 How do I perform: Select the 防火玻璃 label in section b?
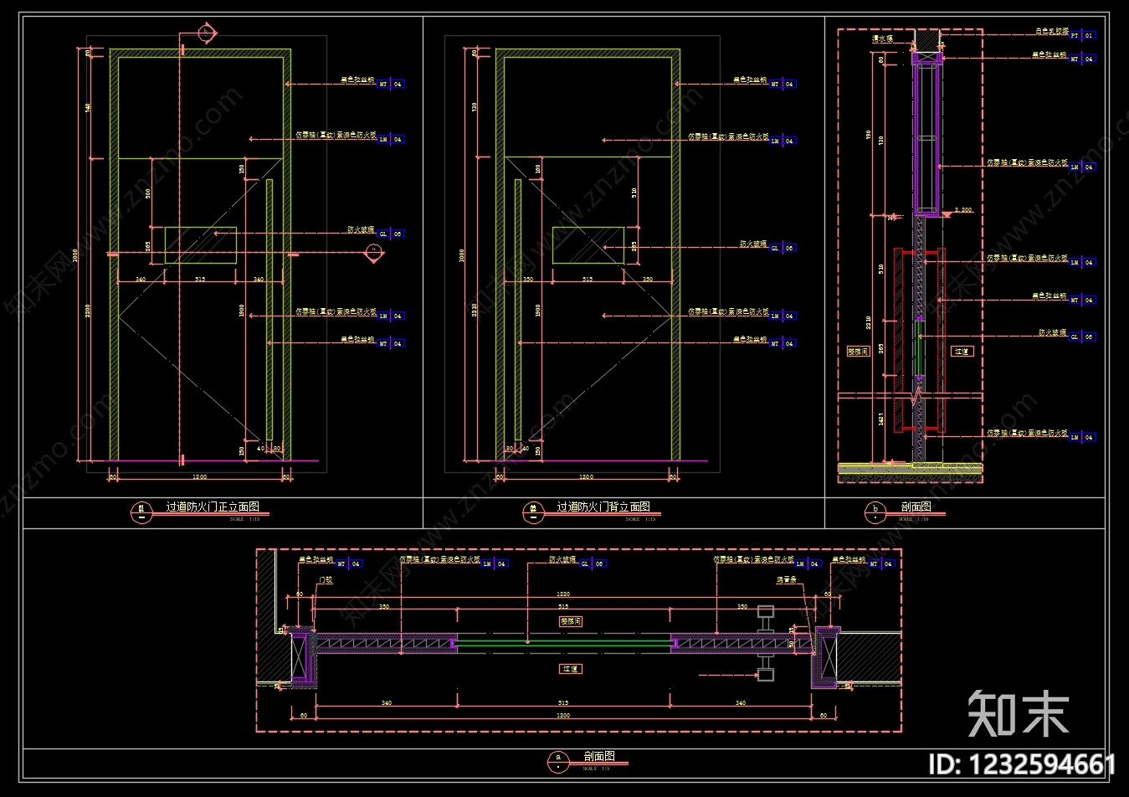[x=1053, y=332]
